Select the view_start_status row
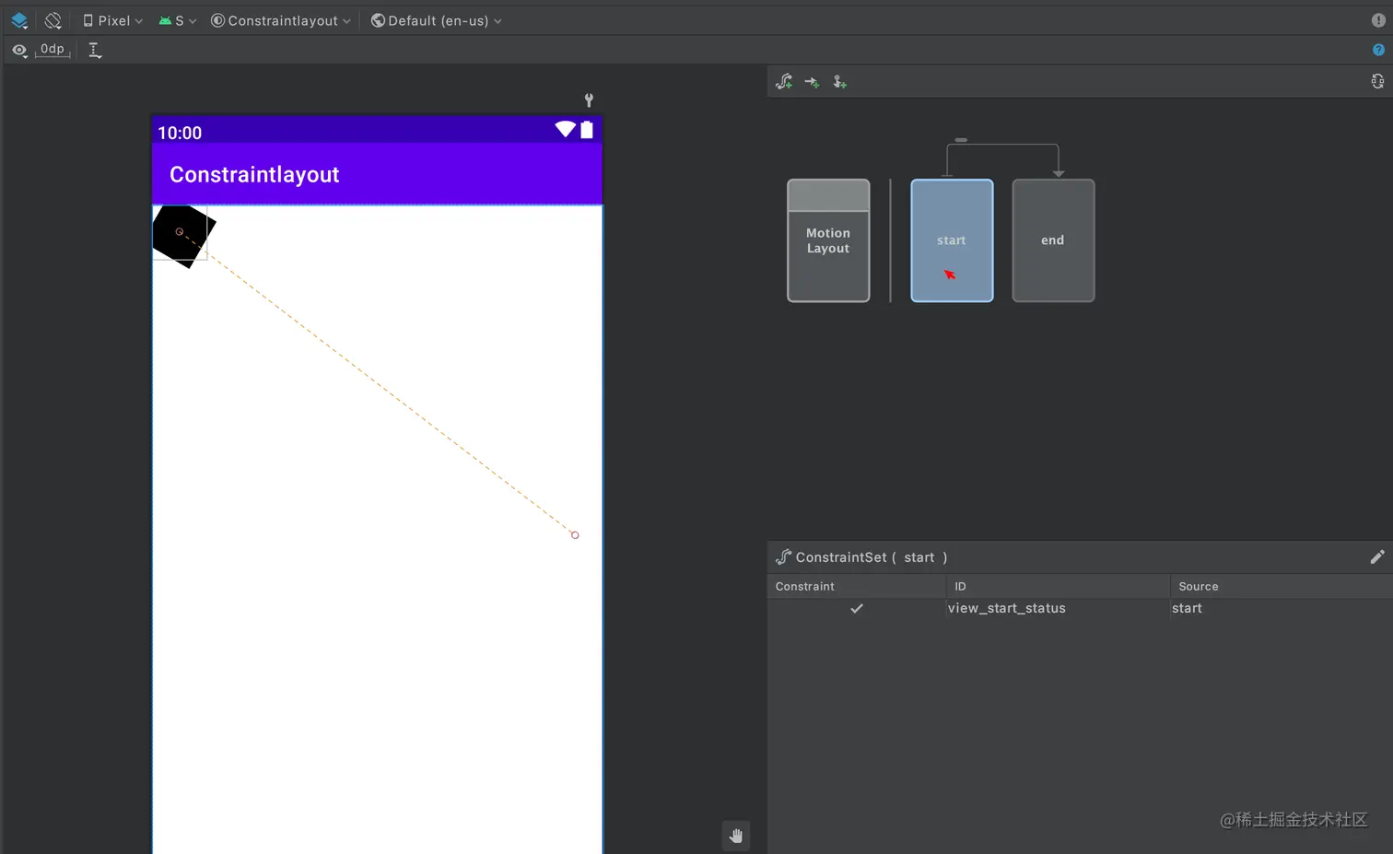 tap(1080, 608)
